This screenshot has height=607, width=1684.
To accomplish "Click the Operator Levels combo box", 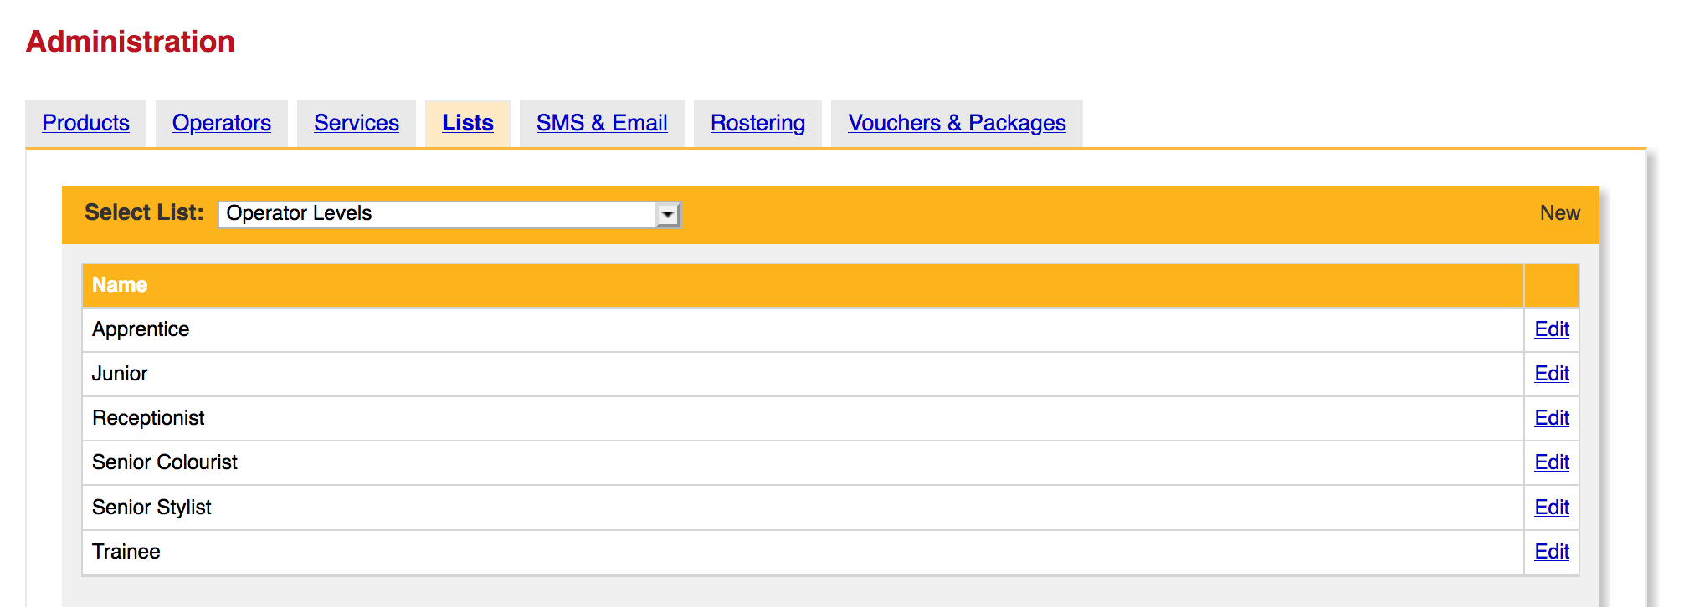I will 449,214.
